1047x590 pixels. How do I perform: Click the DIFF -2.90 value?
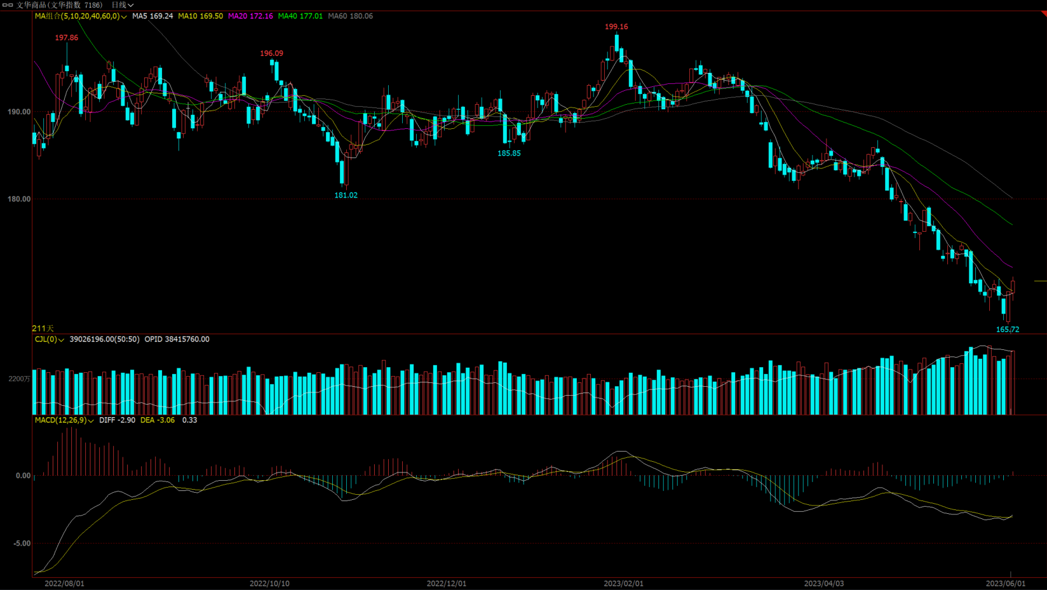[x=117, y=420]
